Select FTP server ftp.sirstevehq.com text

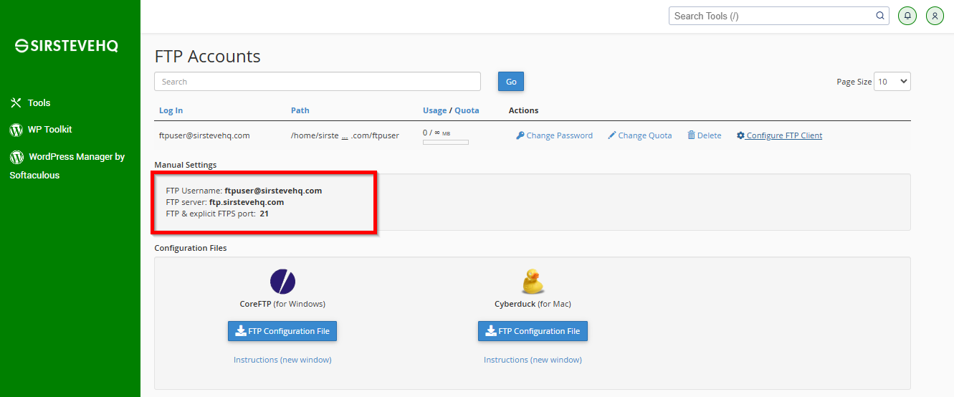247,202
